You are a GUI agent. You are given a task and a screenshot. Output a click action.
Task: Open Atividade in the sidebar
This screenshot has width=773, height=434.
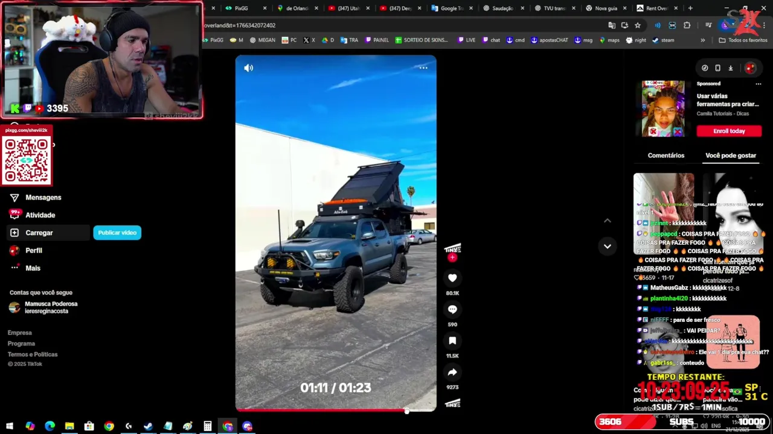pos(33,215)
